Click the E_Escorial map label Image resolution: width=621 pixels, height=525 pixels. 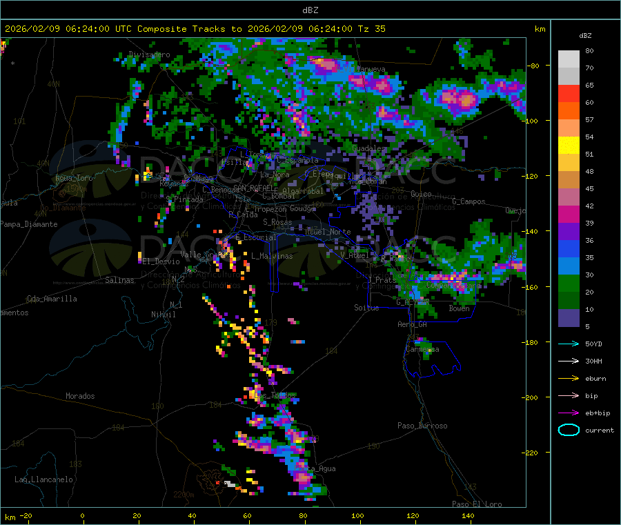coord(256,237)
